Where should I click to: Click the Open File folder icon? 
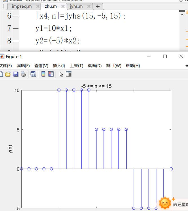(8, 74)
